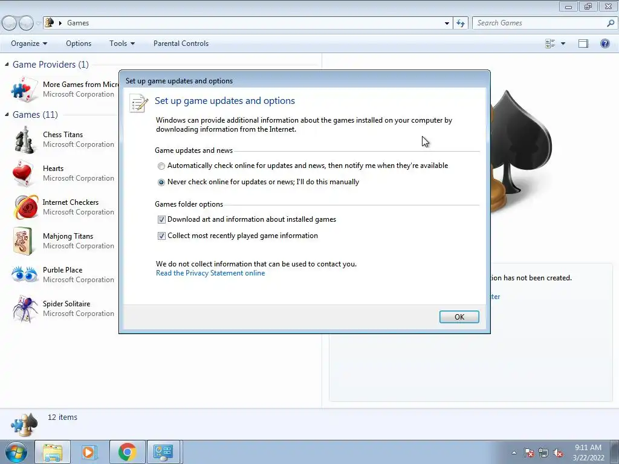This screenshot has height=464, width=619.
Task: Focus the Search Games input field
Action: [x=540, y=23]
